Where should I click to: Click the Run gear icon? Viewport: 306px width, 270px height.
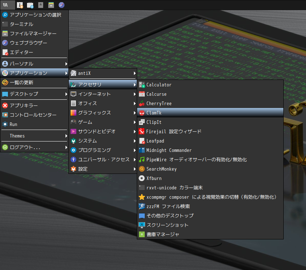pyautogui.click(x=5, y=124)
